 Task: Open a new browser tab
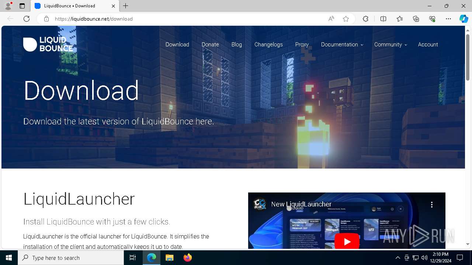(x=126, y=6)
